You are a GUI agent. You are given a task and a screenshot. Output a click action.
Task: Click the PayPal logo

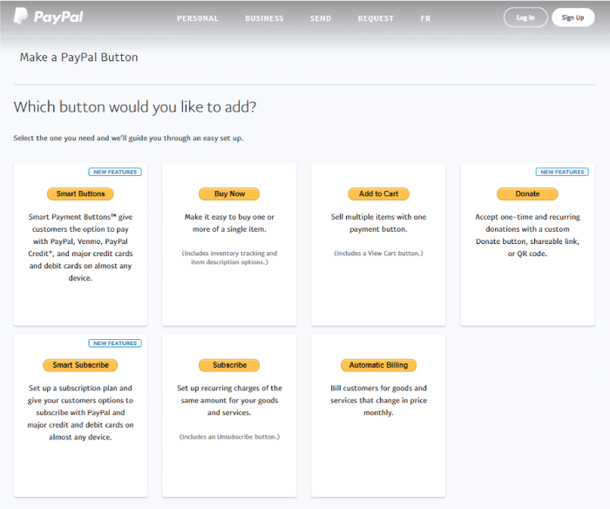(48, 17)
